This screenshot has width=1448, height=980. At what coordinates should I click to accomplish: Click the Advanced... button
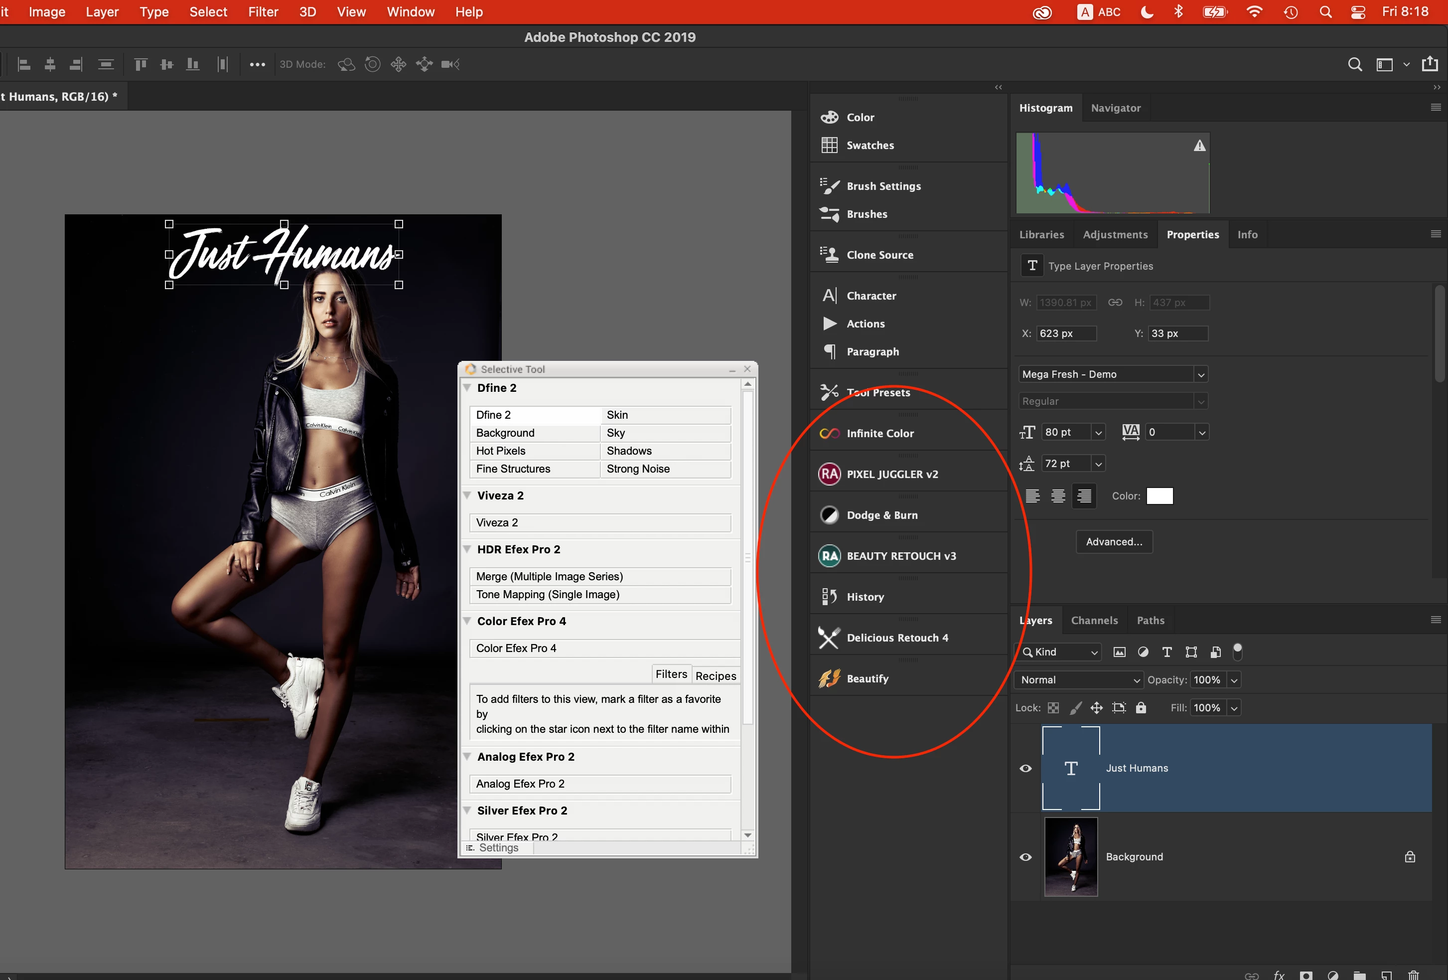coord(1114,542)
